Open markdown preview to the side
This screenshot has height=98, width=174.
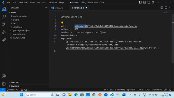pos(162,8)
